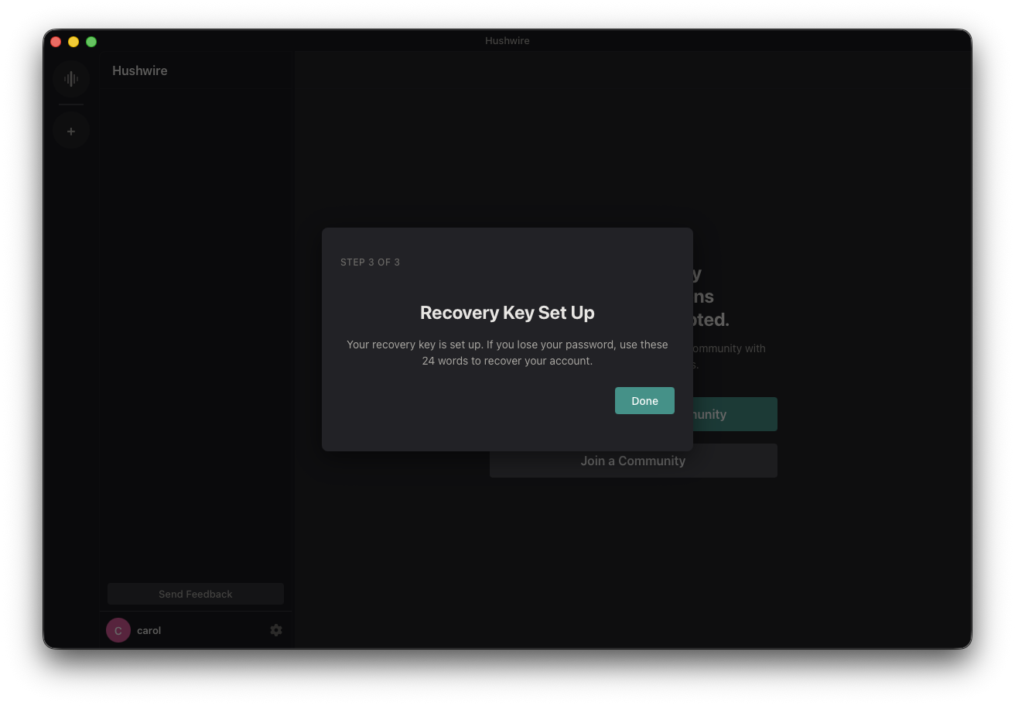
Task: Maximize the window with the green button
Action: (x=91, y=41)
